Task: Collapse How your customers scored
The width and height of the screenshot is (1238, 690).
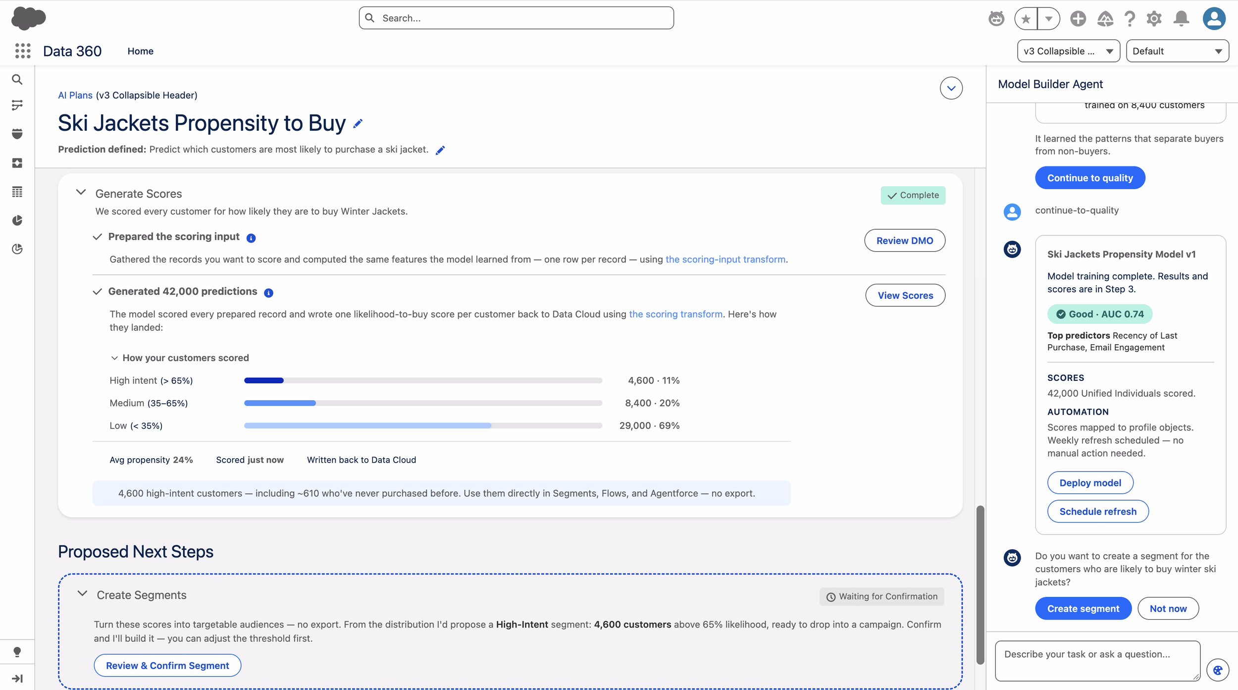Action: click(x=114, y=358)
